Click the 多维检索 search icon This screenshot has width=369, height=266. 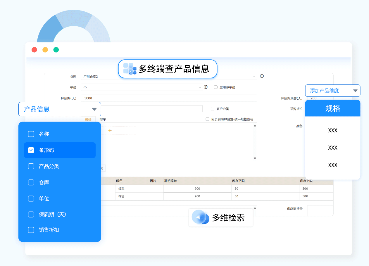[200, 217]
